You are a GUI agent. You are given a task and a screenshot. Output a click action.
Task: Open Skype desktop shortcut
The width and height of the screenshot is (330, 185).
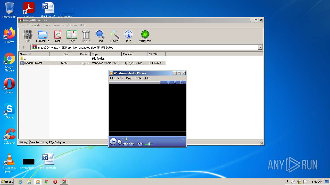click(x=9, y=111)
